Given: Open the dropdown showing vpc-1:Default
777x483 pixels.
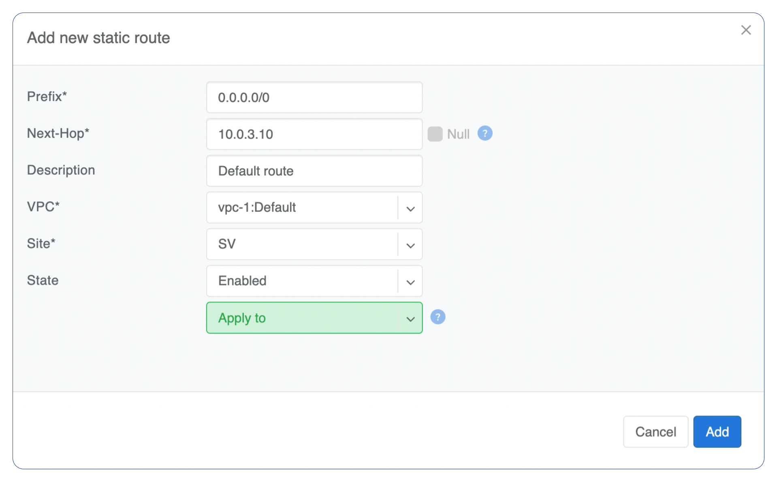Looking at the screenshot, I should click(302, 208).
